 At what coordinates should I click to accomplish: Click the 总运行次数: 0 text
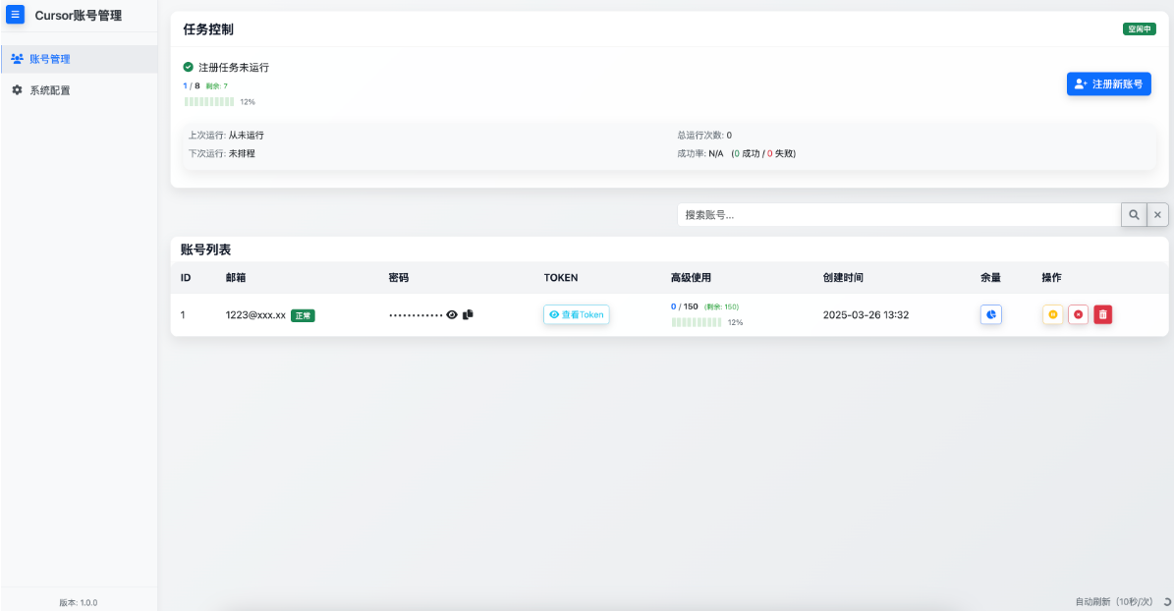click(x=704, y=136)
